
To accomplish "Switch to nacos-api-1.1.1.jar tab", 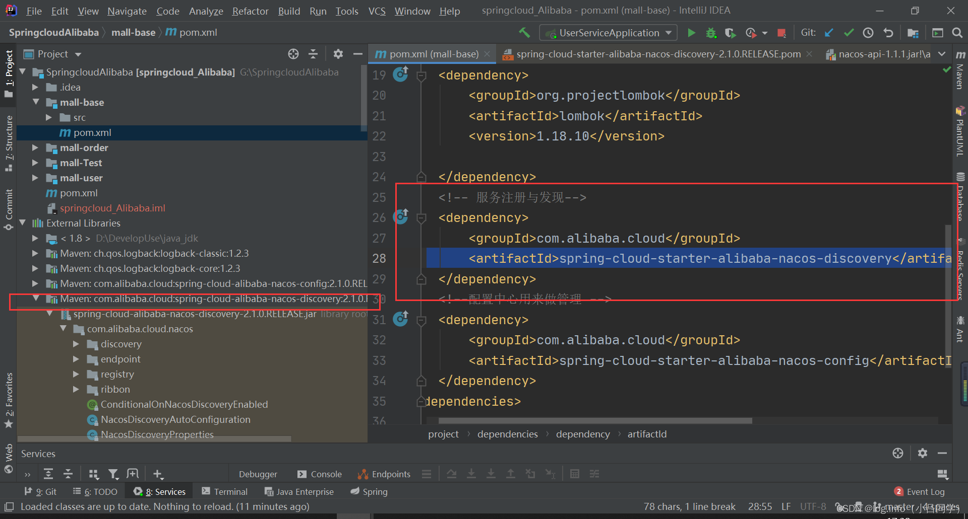I will 878,54.
